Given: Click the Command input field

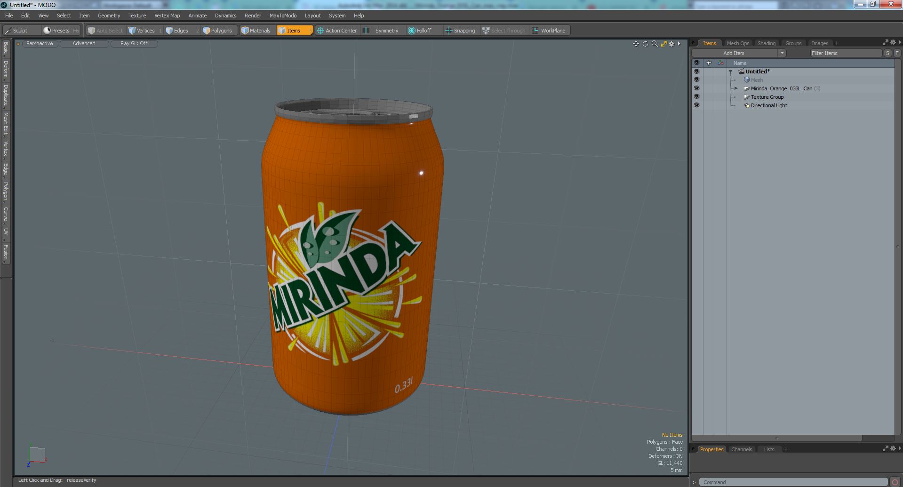Looking at the screenshot, I should (793, 482).
